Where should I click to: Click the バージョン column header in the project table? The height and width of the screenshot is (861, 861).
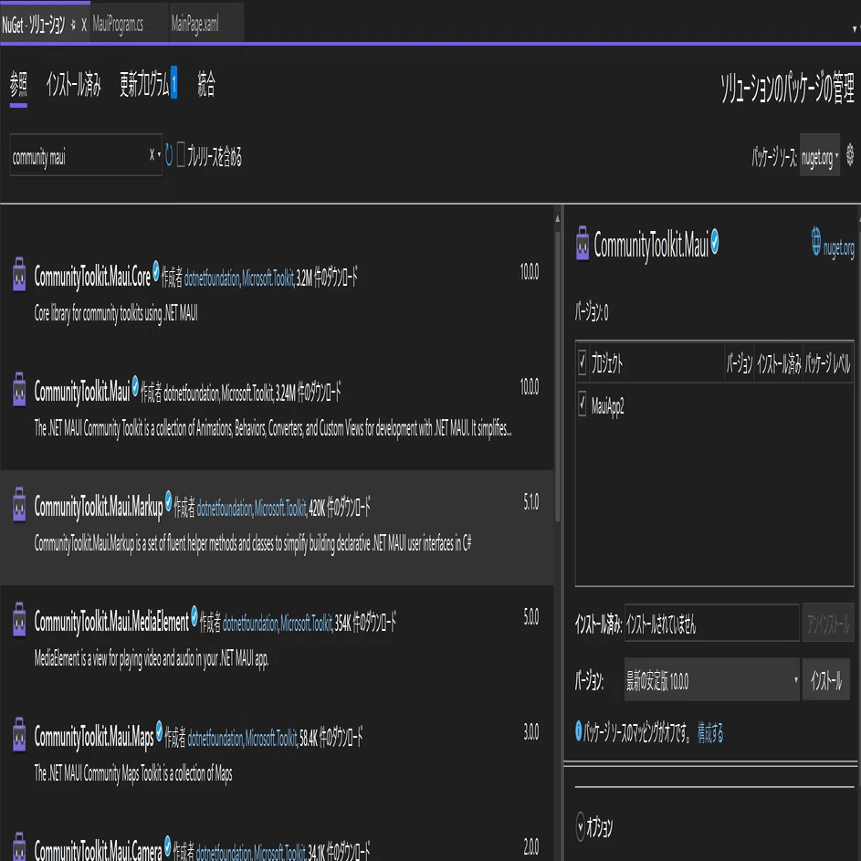[x=739, y=363]
